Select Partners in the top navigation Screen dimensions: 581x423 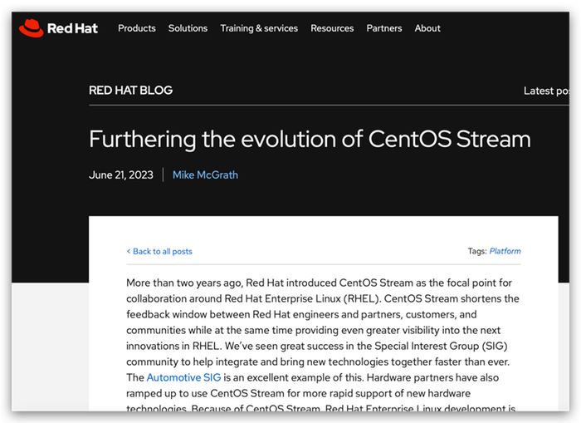tap(384, 28)
